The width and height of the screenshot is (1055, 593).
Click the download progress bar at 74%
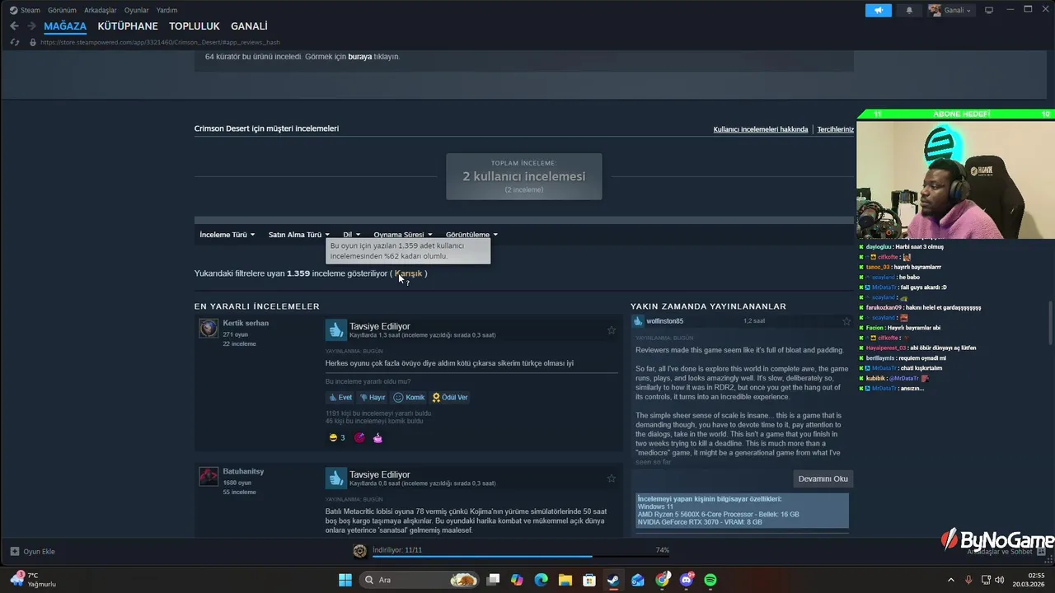520,557
